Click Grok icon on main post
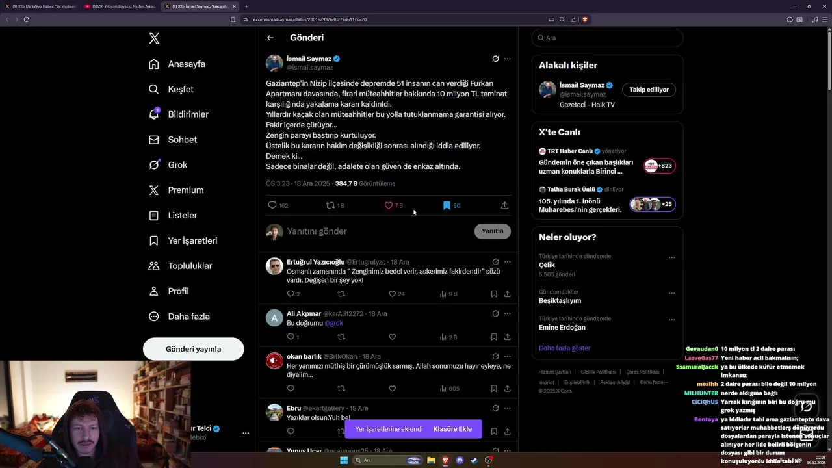 (495, 58)
